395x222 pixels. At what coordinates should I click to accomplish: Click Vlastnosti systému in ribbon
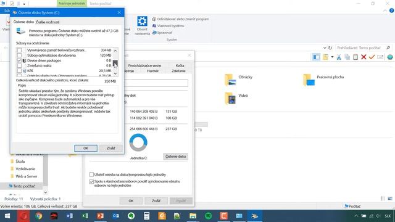coord(168,26)
